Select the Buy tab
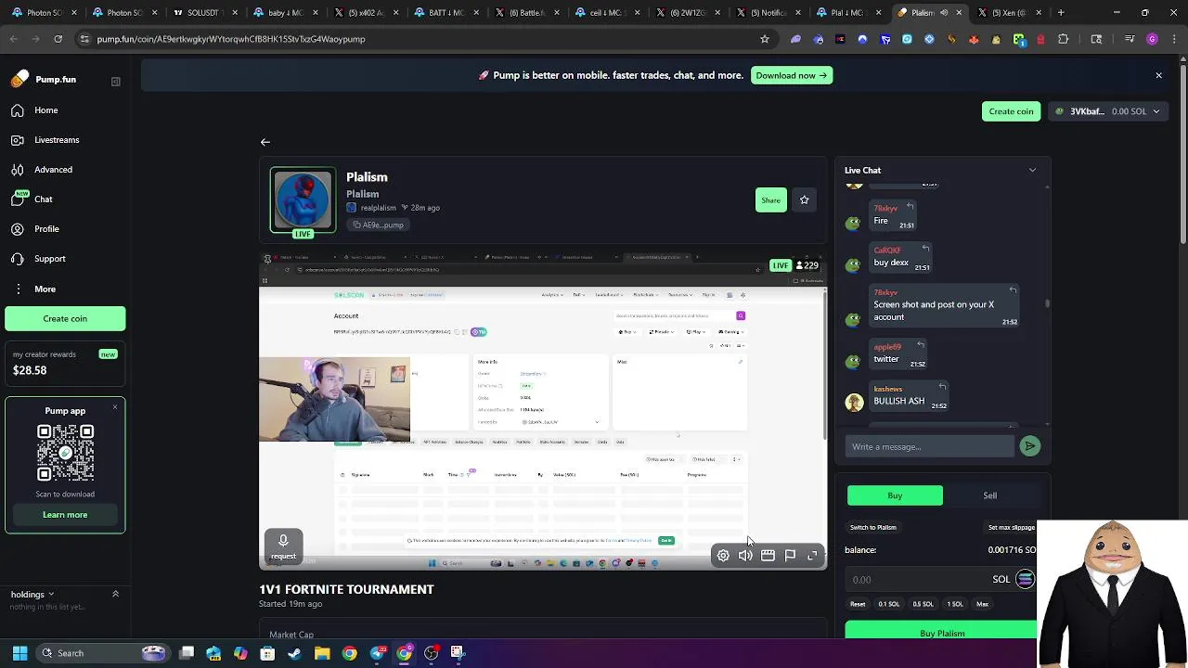This screenshot has width=1188, height=668. [x=895, y=495]
